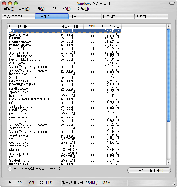
Task: Select the POWERPNT.EXE process row
Action: [65, 85]
